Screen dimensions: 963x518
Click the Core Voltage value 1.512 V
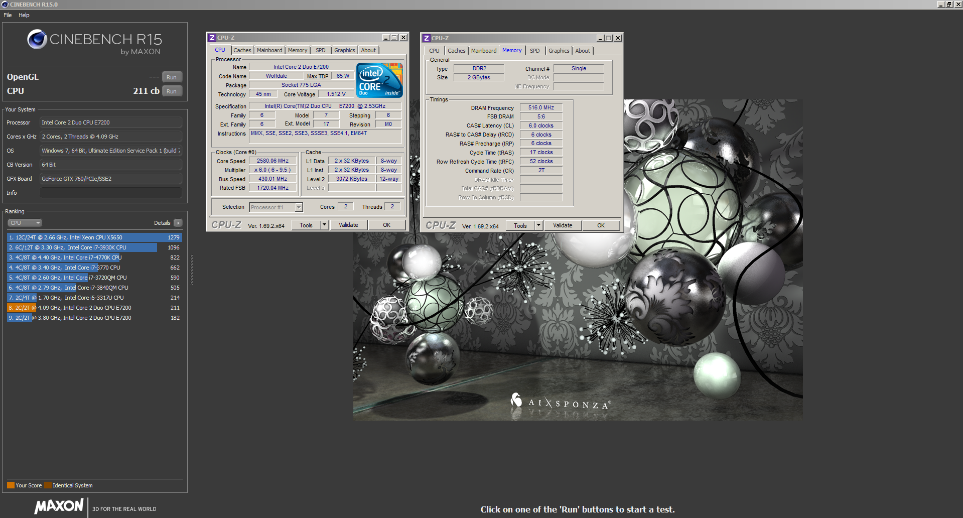[336, 94]
